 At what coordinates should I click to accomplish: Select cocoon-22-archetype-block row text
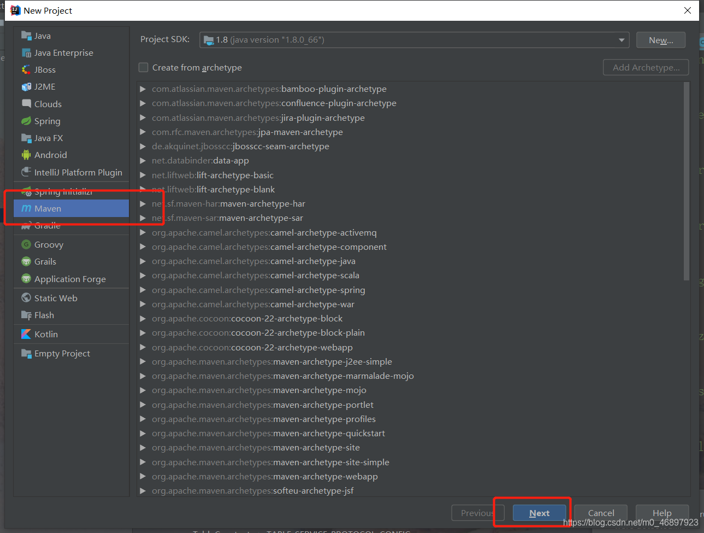point(247,318)
